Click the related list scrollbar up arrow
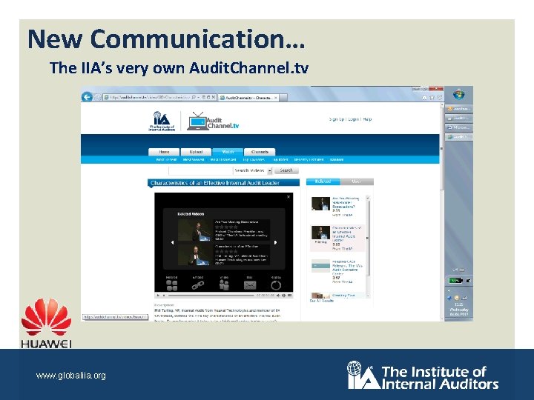This screenshot has height=400, width=534. coord(367,198)
